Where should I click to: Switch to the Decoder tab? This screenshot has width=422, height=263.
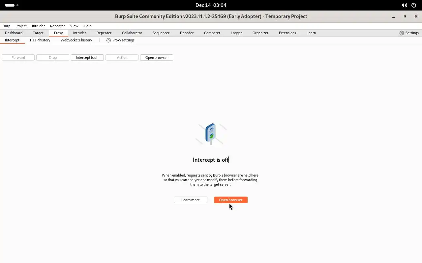click(187, 33)
